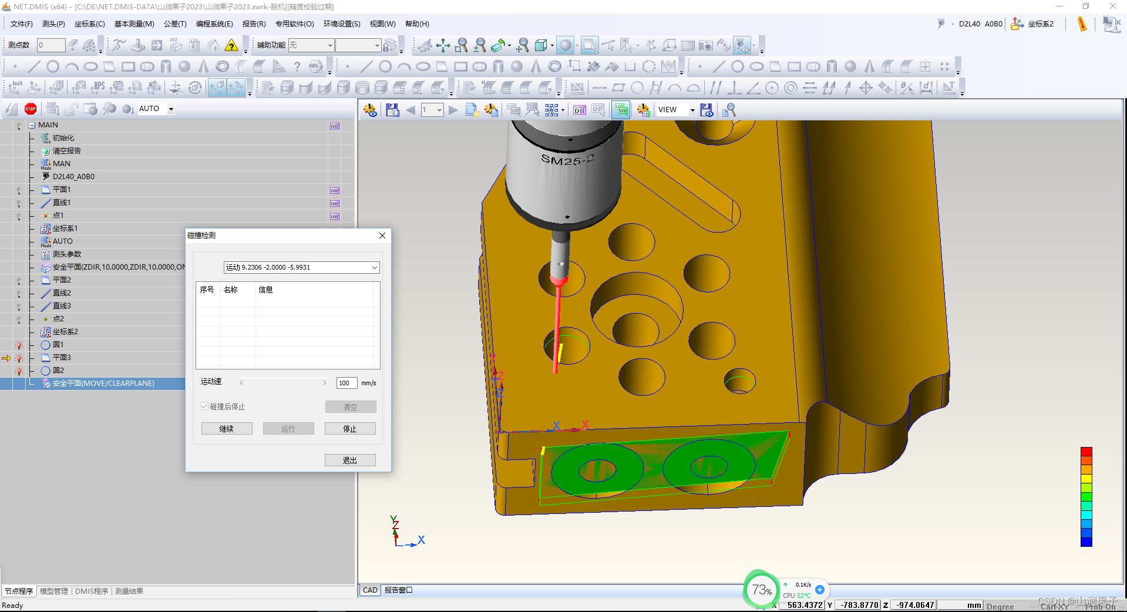Click the speed slider left arrow

point(241,383)
